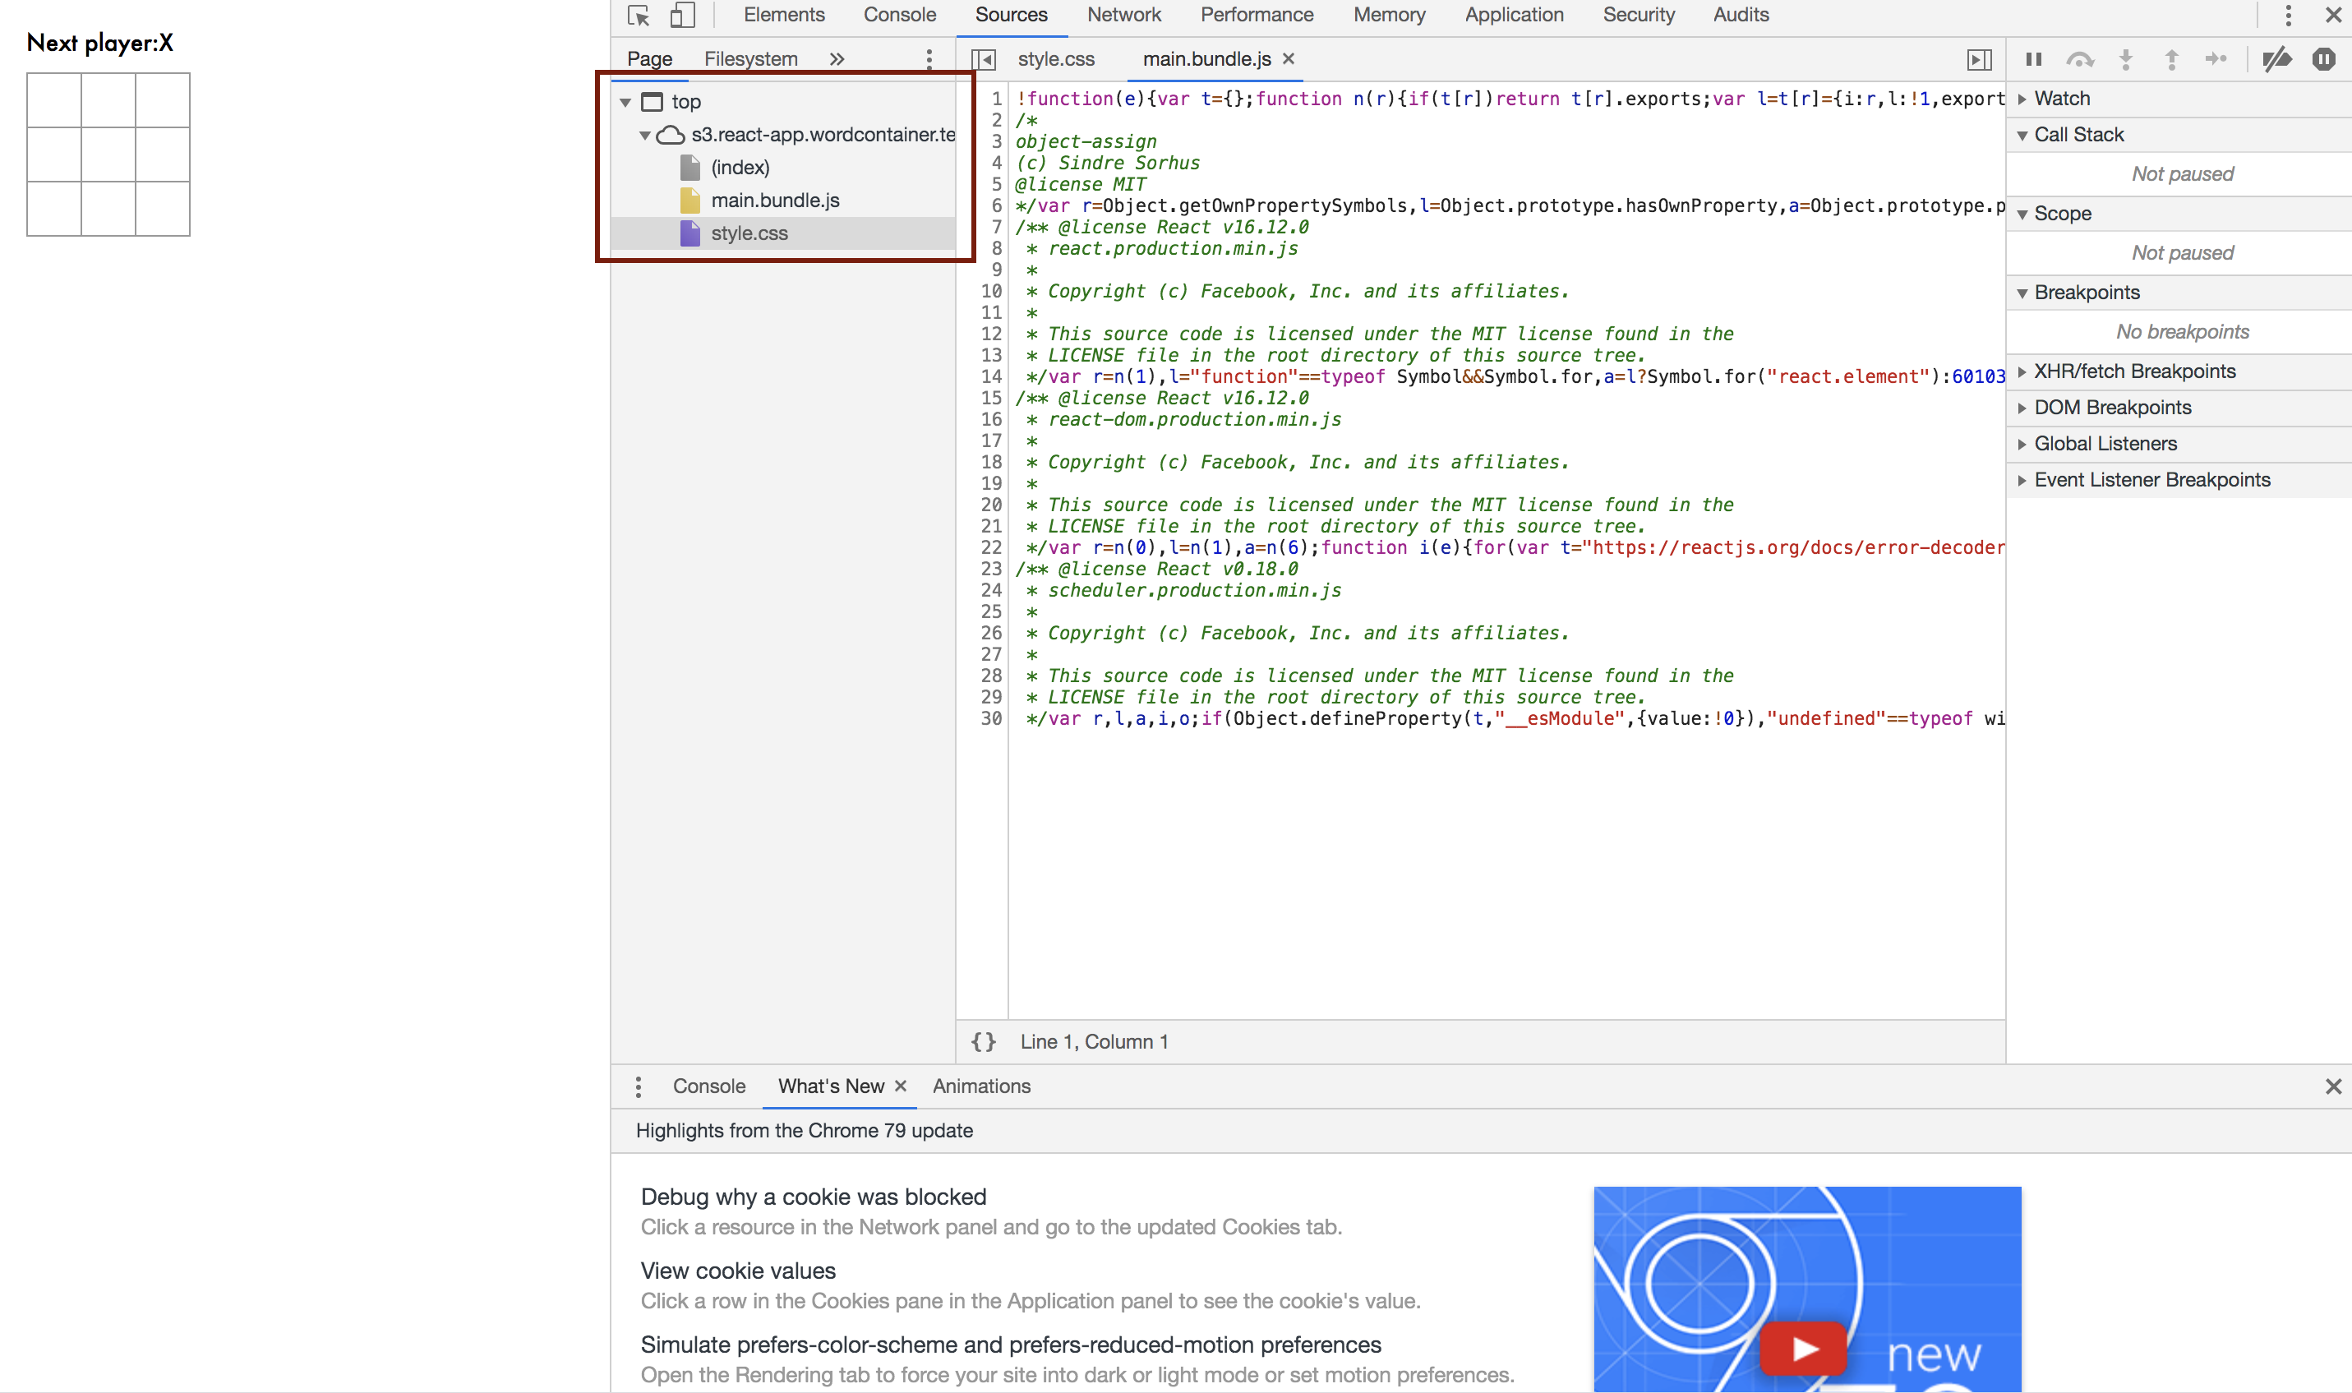Image resolution: width=2352 pixels, height=1393 pixels.
Task: Open the Security tab
Action: point(1639,15)
